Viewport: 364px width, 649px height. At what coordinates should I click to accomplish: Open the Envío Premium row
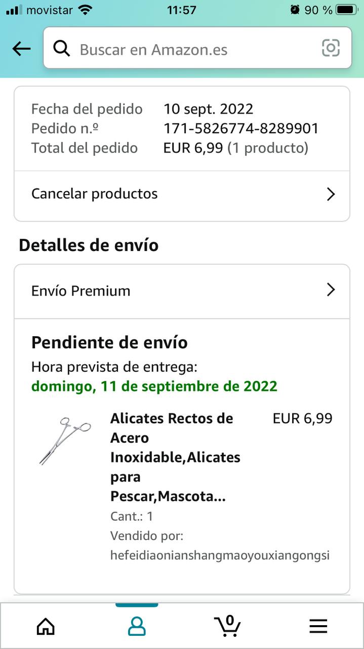182,291
